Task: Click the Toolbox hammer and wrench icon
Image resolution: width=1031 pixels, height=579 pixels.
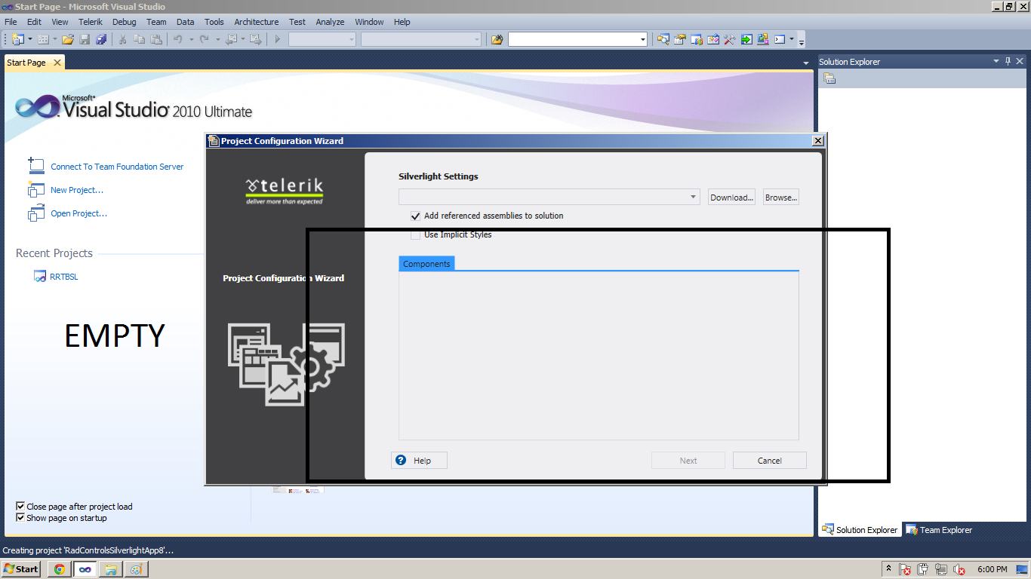Action: tap(729, 39)
